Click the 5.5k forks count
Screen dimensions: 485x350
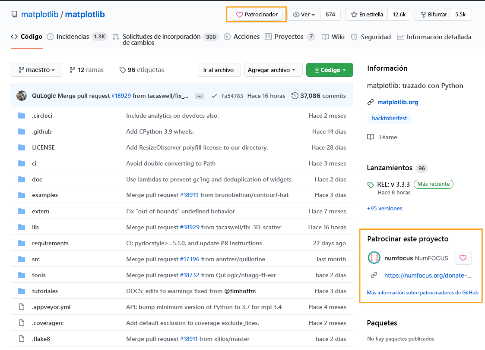pyautogui.click(x=460, y=15)
